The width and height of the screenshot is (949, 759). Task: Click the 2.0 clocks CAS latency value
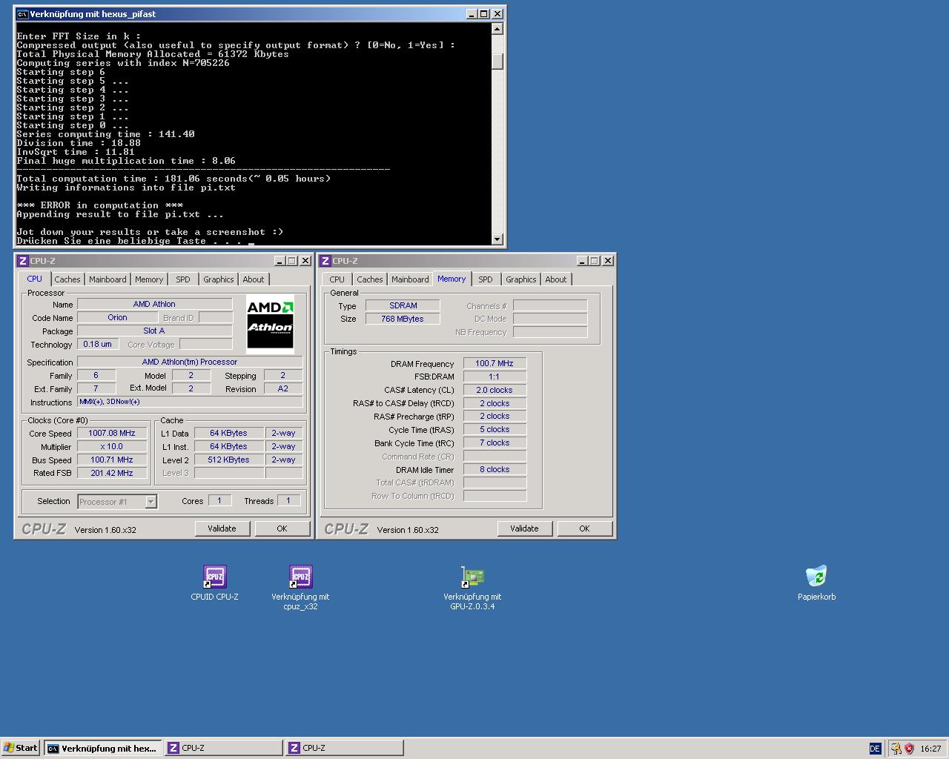pyautogui.click(x=495, y=390)
